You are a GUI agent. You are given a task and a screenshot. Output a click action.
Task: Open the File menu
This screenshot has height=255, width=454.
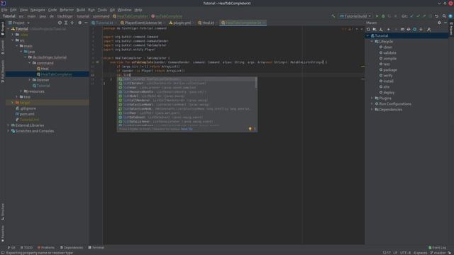(4, 10)
